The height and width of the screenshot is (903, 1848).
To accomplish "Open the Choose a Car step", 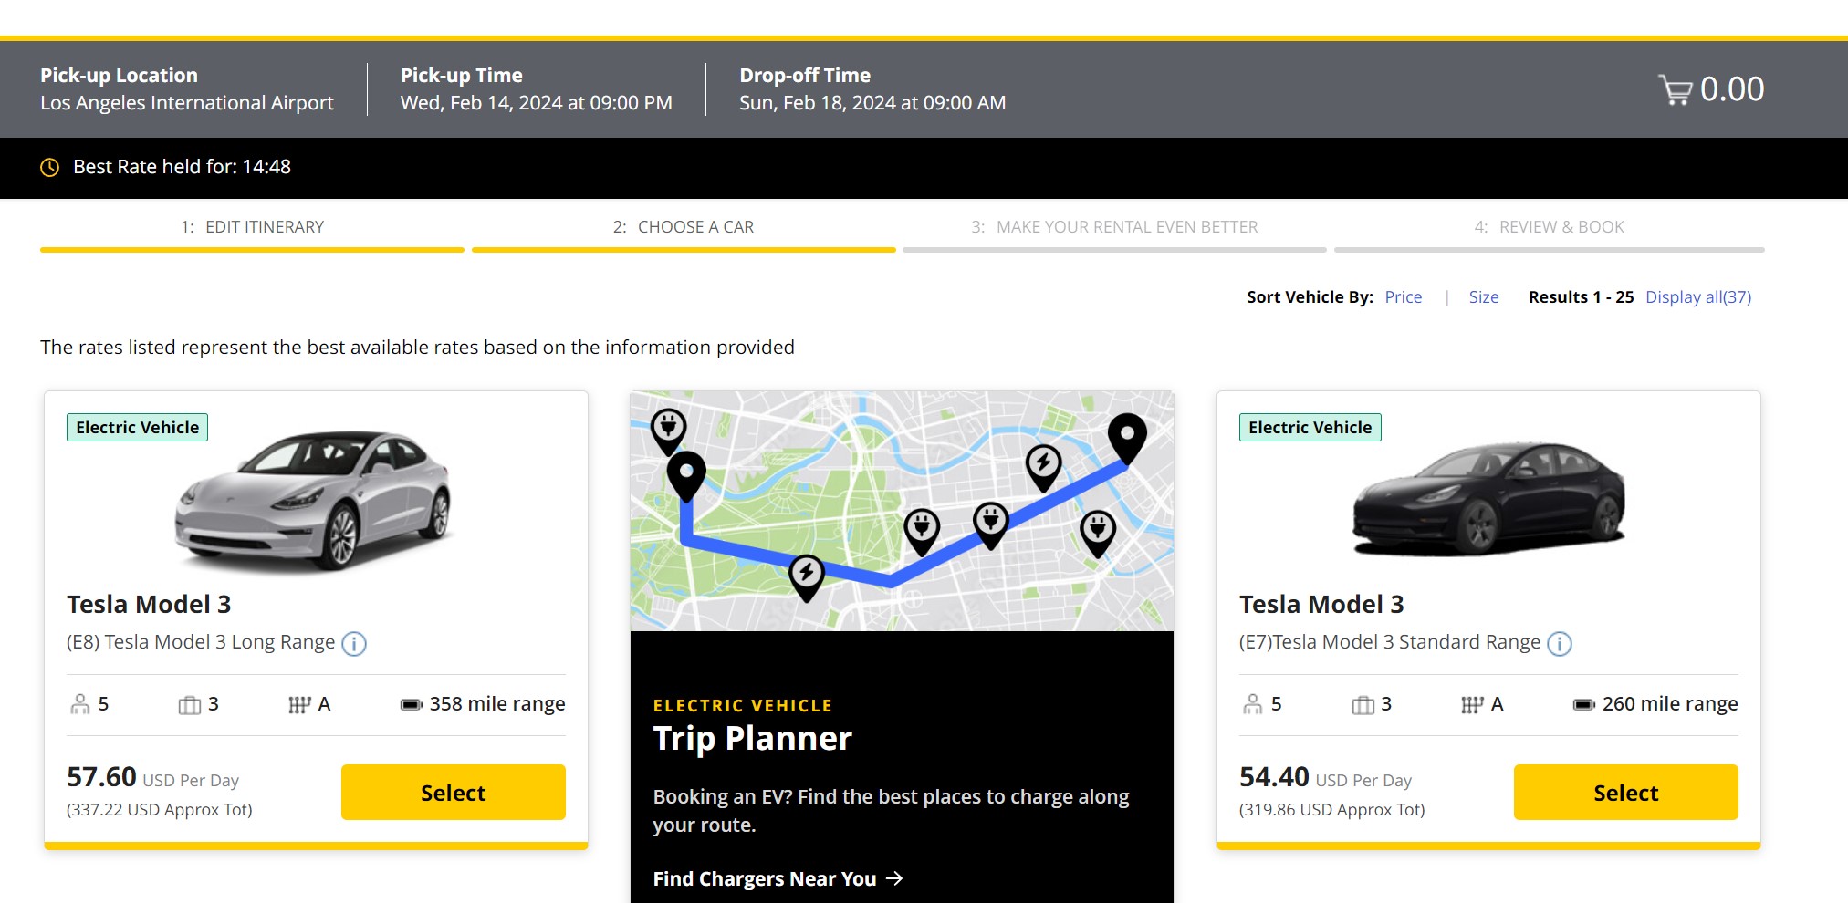I will 683,227.
